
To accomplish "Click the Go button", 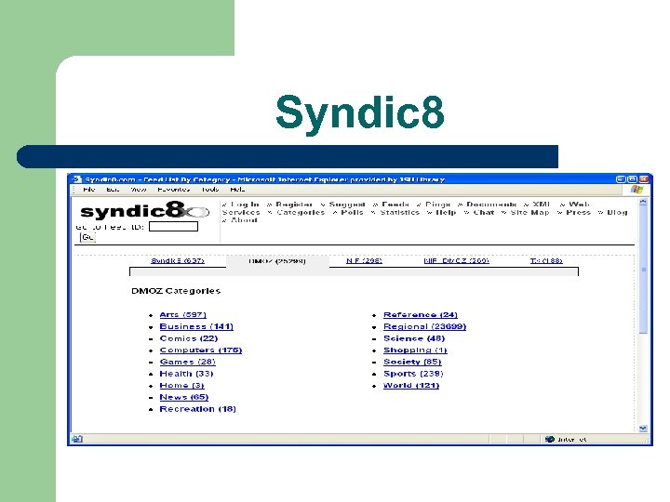I will [87, 237].
